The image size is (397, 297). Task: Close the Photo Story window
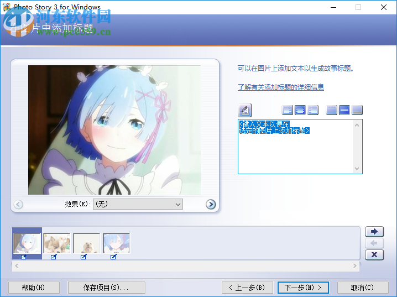tap(384, 7)
